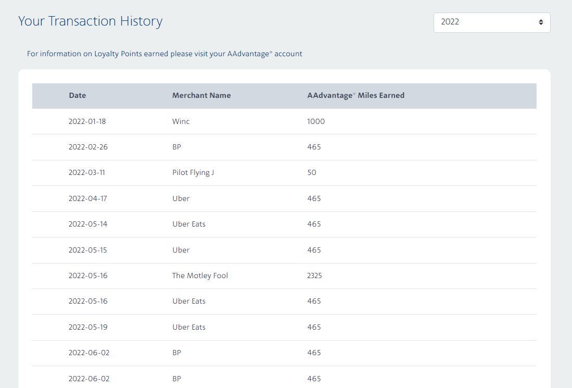This screenshot has height=388, width=572.
Task: Click the Merchant Name column header
Action: [201, 96]
